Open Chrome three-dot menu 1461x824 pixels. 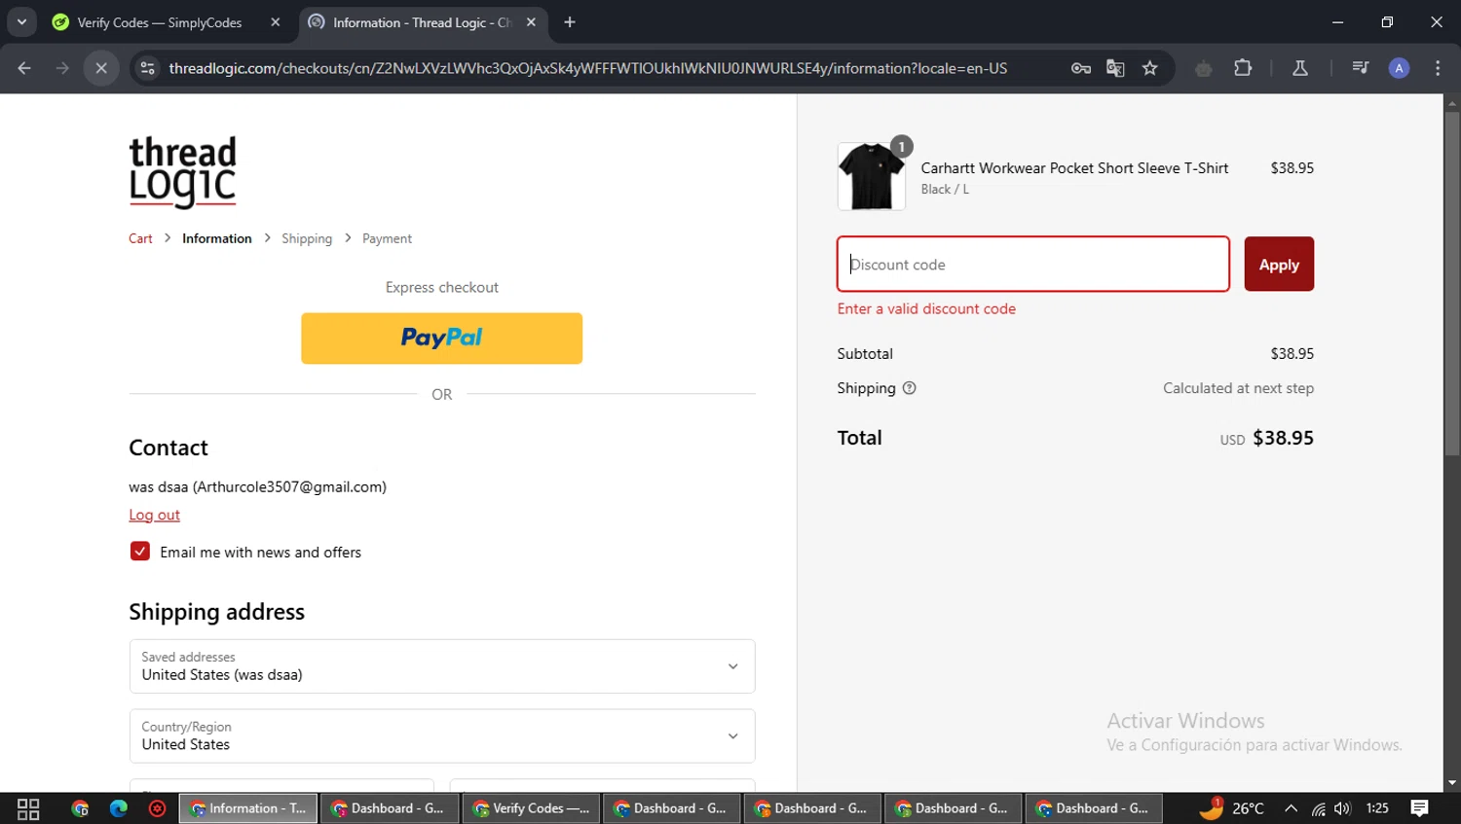click(1438, 68)
